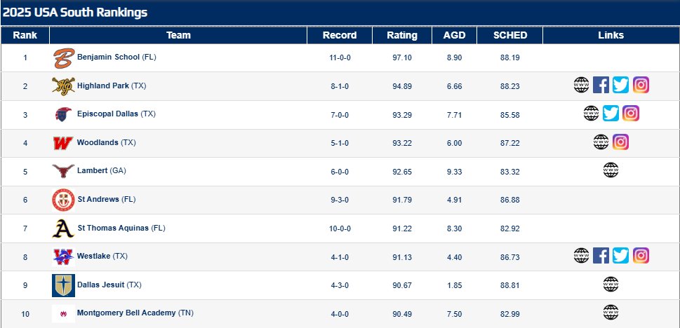Image resolution: width=680 pixels, height=328 pixels.
Task: Open Highland Park Instagram icon
Action: click(641, 85)
